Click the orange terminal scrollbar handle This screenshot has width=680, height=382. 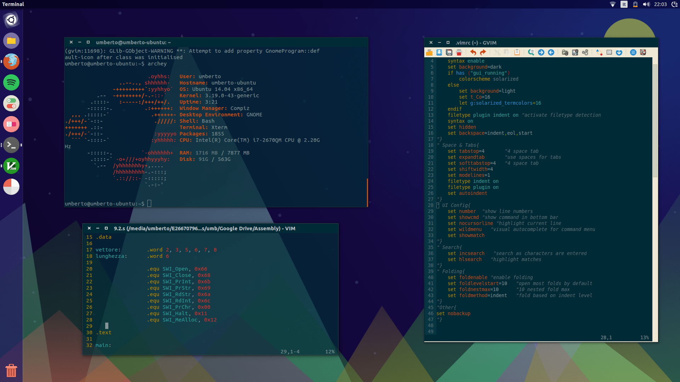pyautogui.click(x=367, y=192)
